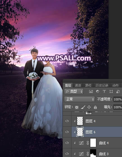Filter layers by smart object icon
The height and width of the screenshot is (157, 122).
click(x=118, y=91)
